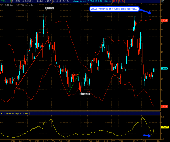Click the blue arrow pointing at the price spike
This screenshot has width=170, height=142.
pyautogui.click(x=146, y=11)
